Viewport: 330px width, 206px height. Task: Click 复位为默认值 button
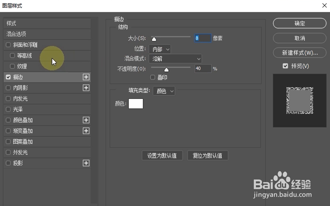[207, 156]
